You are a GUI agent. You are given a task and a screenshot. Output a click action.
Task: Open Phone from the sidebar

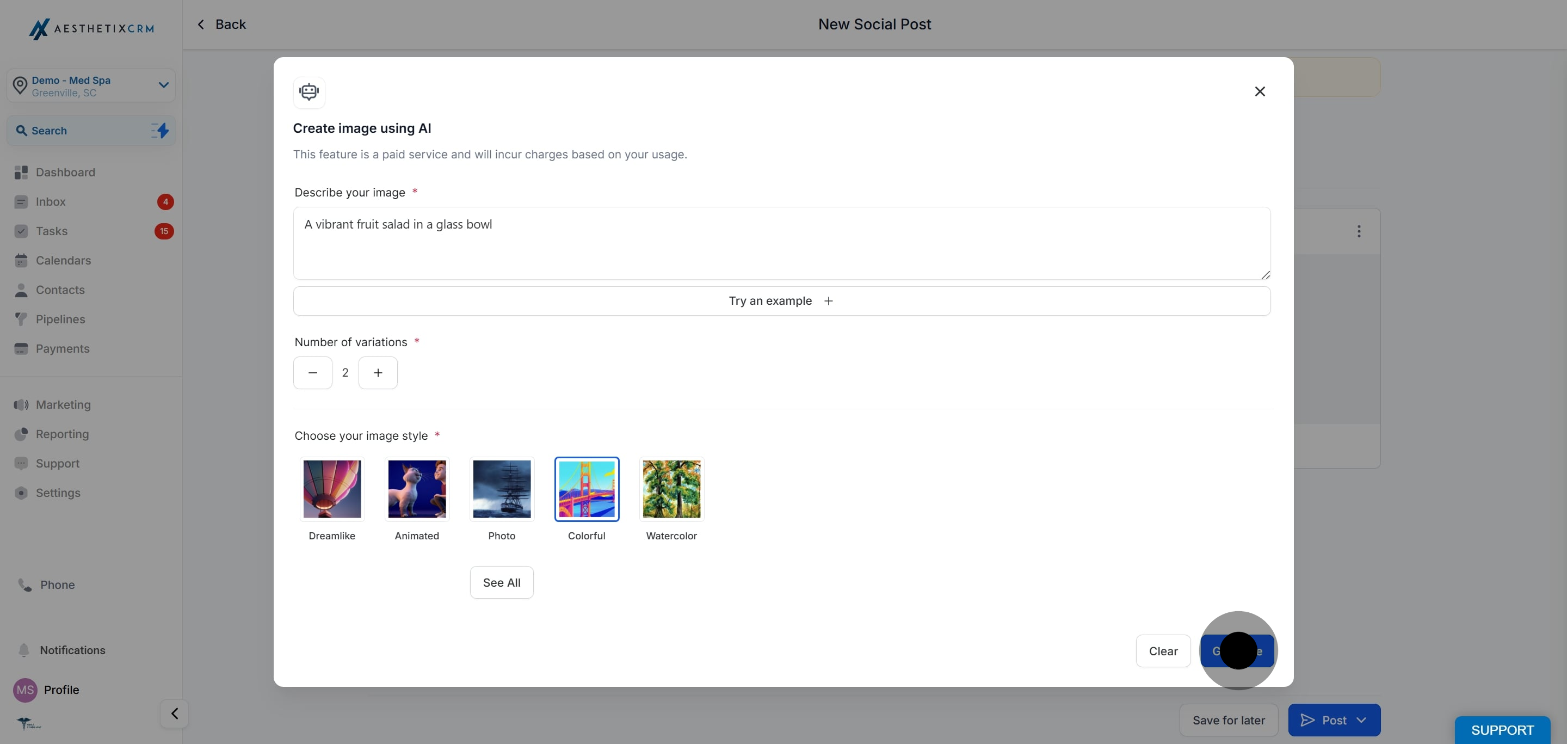57,585
